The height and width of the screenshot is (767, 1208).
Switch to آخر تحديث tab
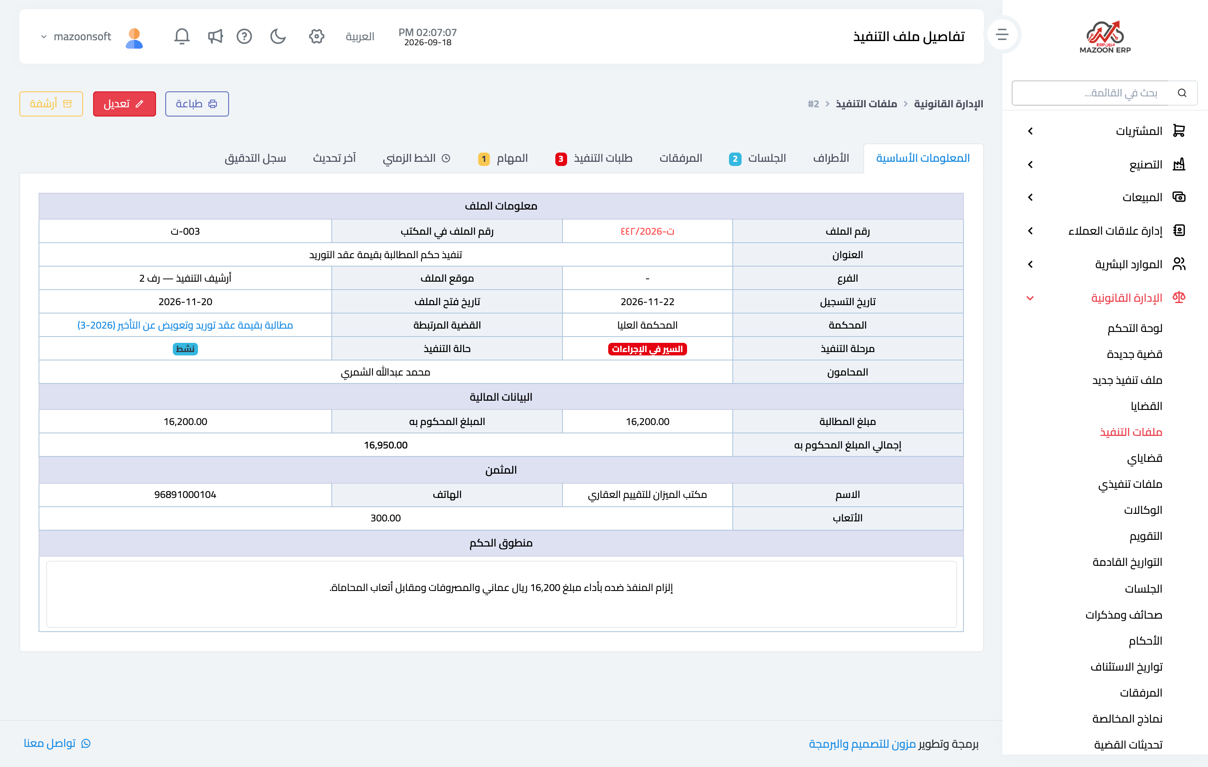pos(334,158)
